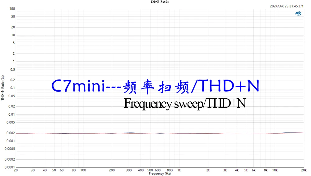Image resolution: width=311 pixels, height=176 pixels.
Task: Click the y-axis value 0.05
Action: (x=12, y=96)
